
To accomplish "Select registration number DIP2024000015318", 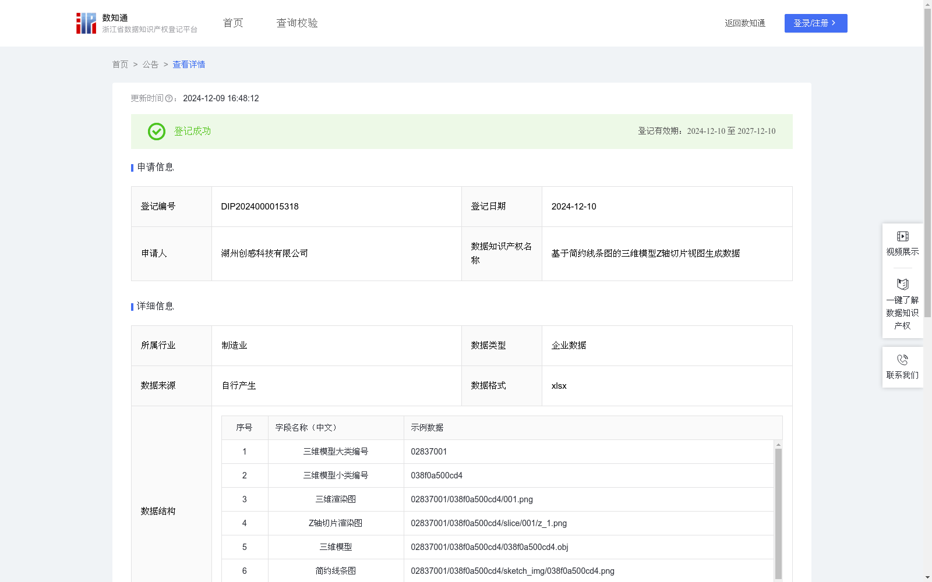I will pyautogui.click(x=260, y=207).
